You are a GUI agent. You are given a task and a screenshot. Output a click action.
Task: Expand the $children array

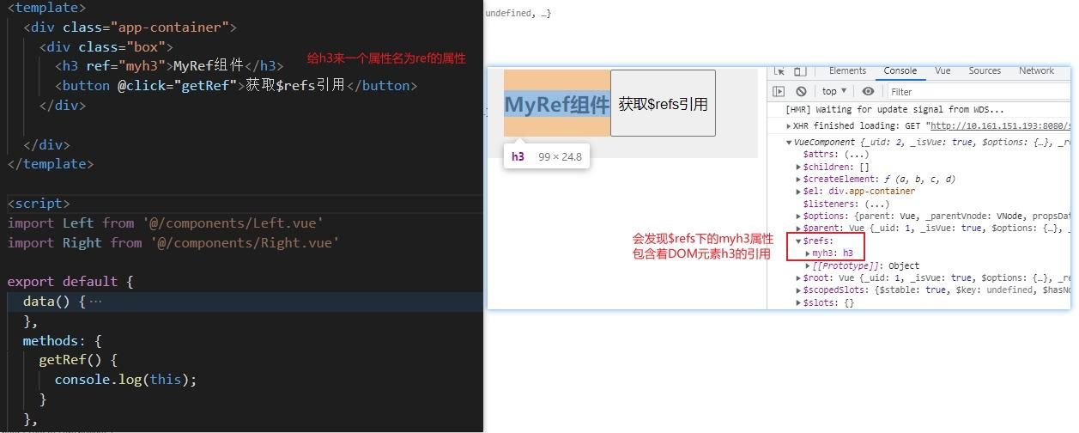tap(798, 168)
